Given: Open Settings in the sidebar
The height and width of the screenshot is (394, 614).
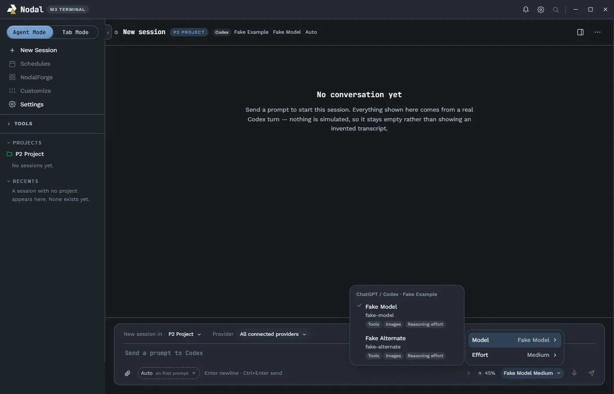Looking at the screenshot, I should coord(53,105).
